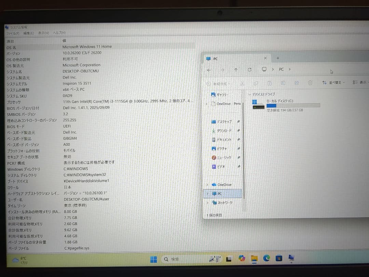Click the Refresh icon in Explorer navigation bar

pos(249,69)
